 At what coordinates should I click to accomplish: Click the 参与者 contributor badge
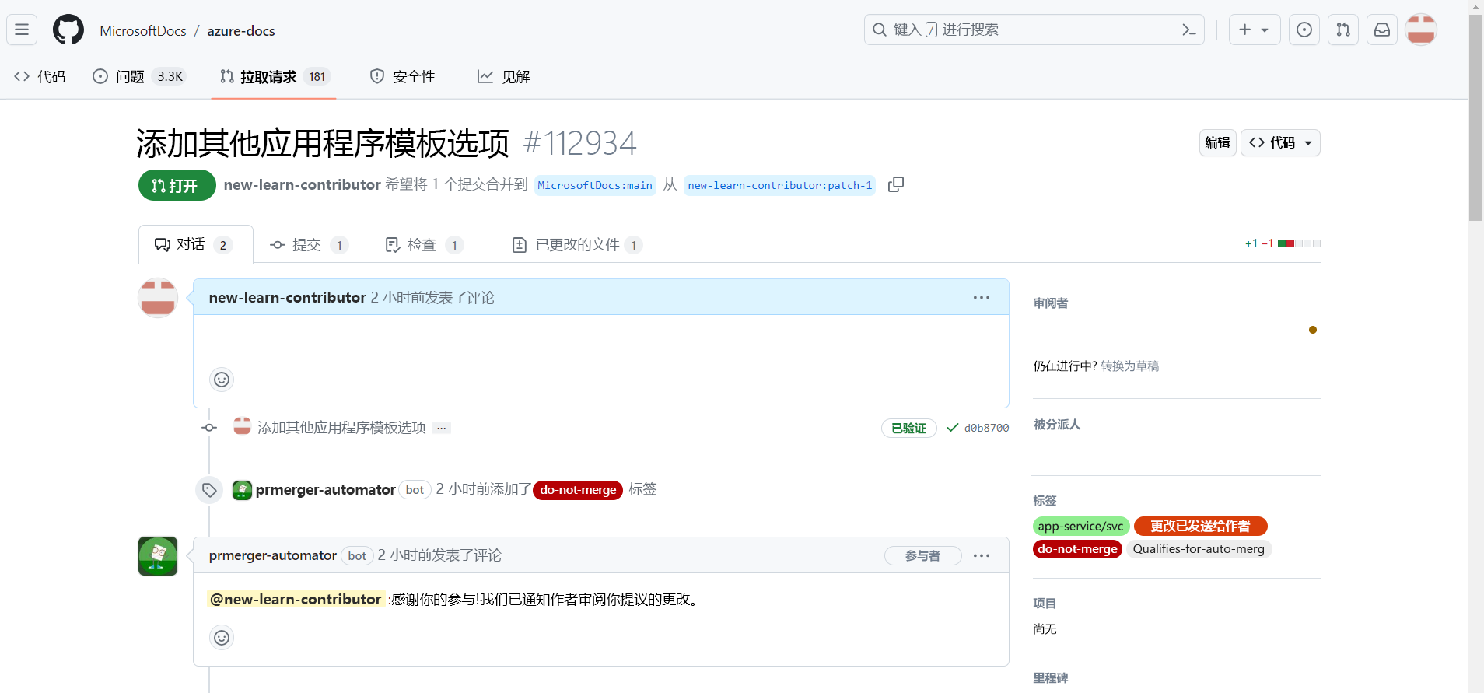point(922,555)
